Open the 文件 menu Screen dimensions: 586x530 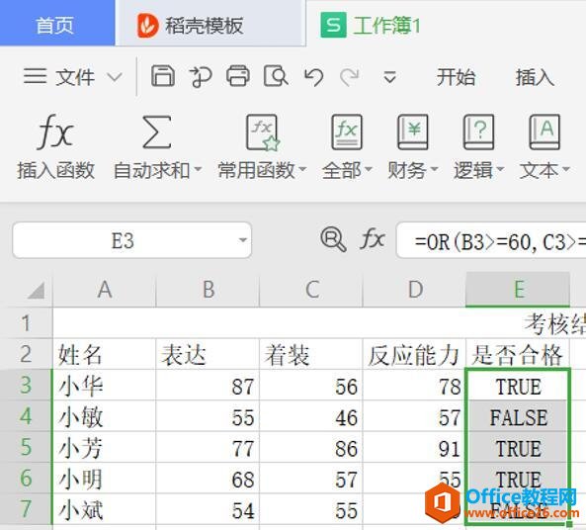click(75, 77)
